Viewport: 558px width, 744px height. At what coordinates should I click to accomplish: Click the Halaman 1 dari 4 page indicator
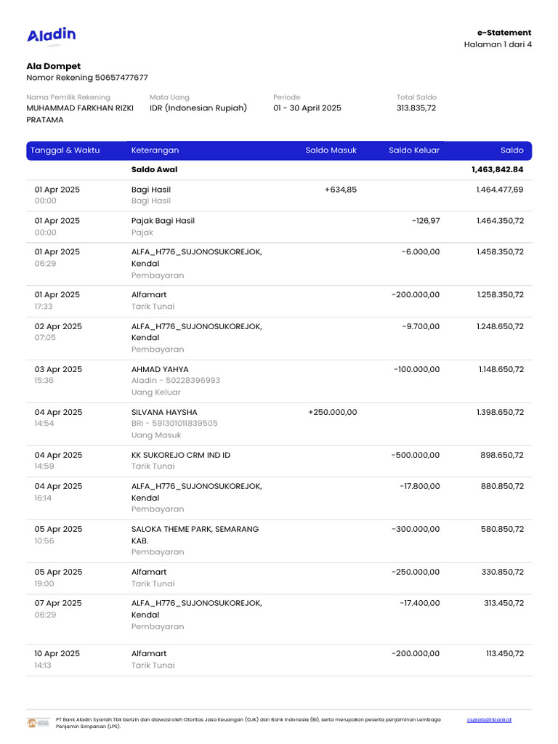point(498,44)
